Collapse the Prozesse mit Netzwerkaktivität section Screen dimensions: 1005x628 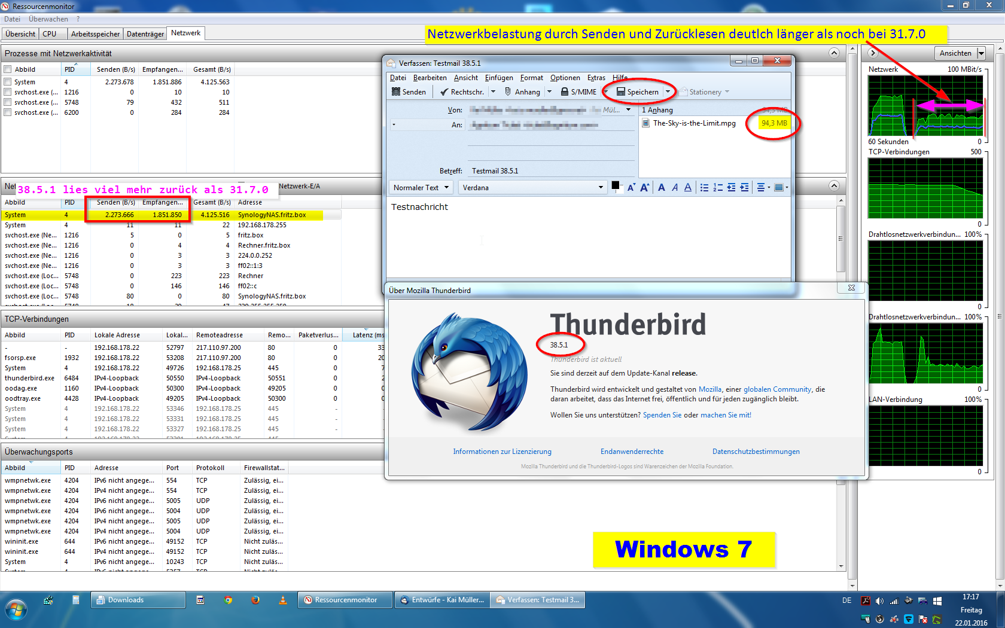[x=834, y=53]
